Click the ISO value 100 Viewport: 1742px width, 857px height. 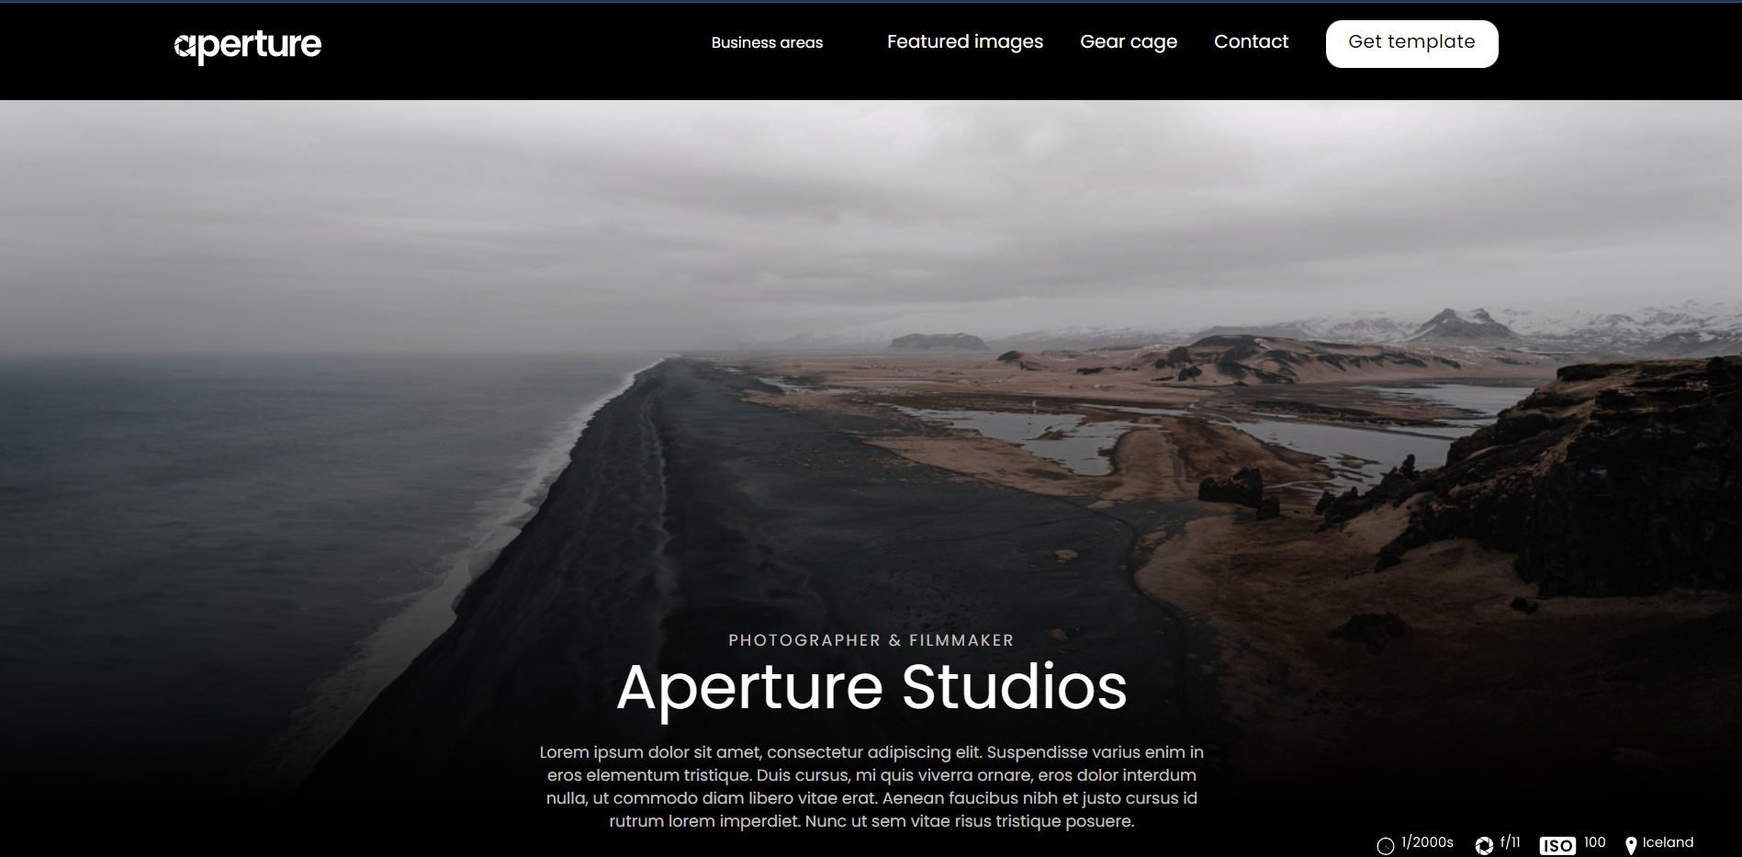[x=1595, y=842]
